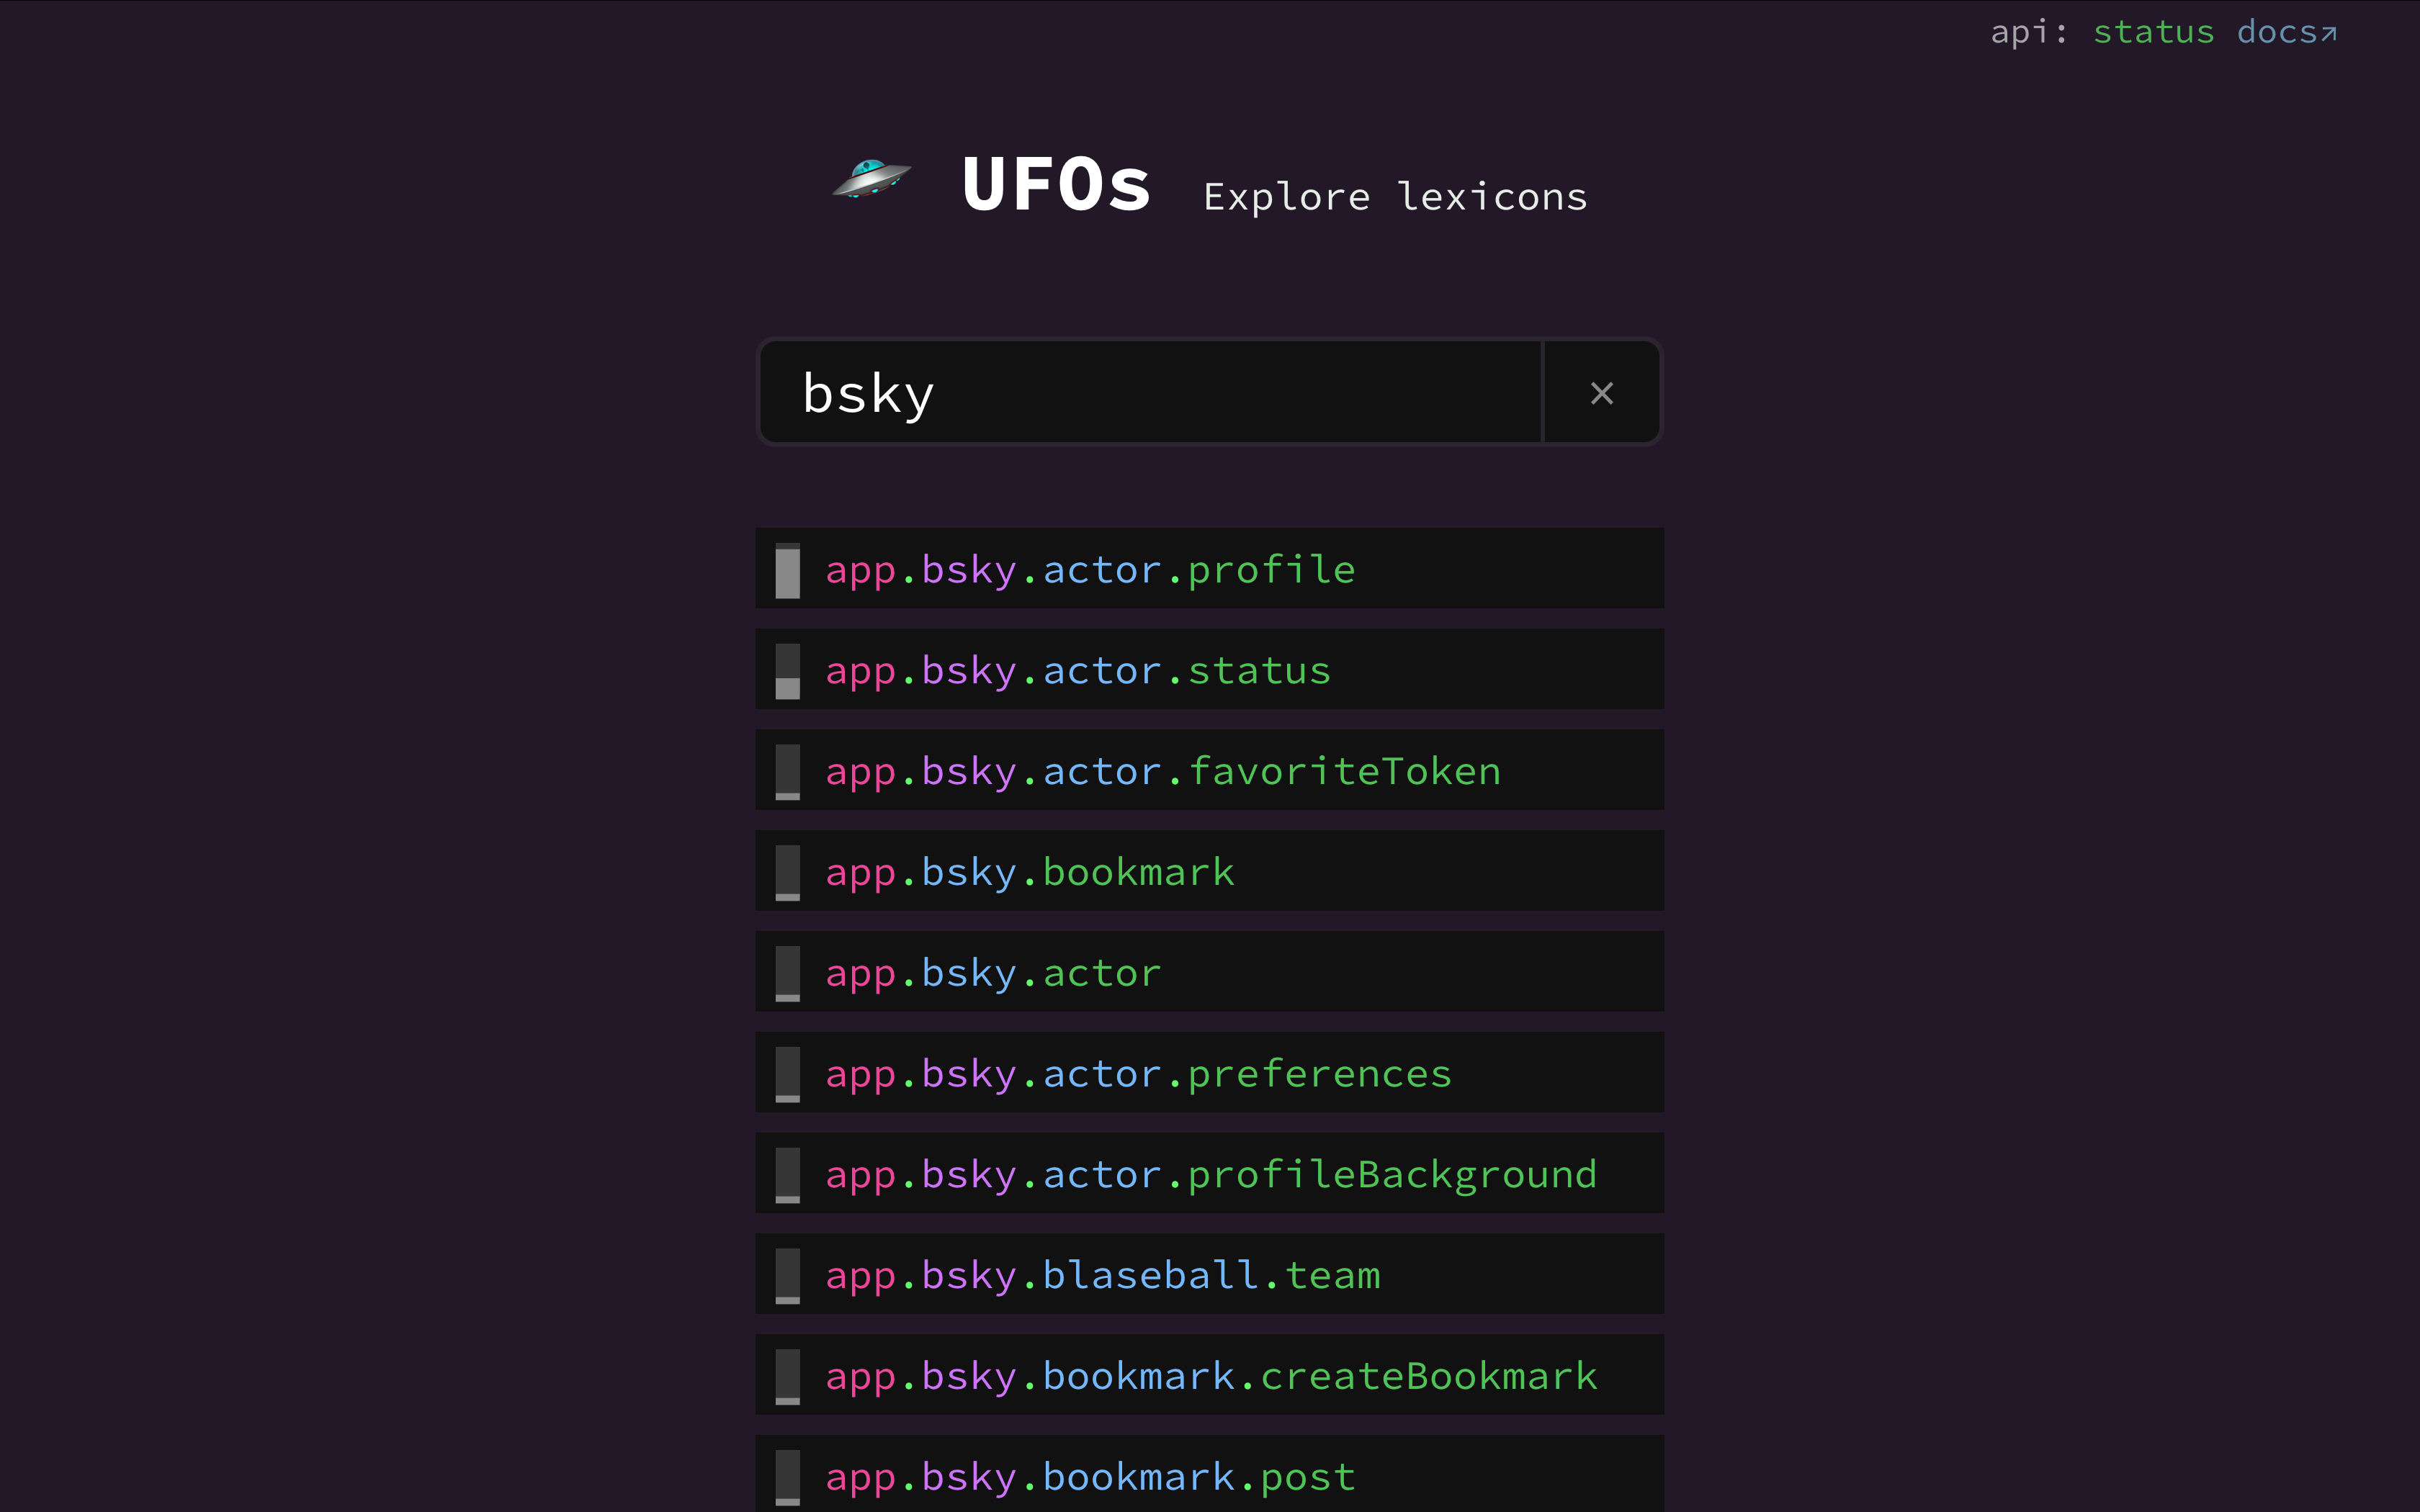The image size is (2420, 1512).
Task: Open the api status link
Action: pyautogui.click(x=2153, y=33)
